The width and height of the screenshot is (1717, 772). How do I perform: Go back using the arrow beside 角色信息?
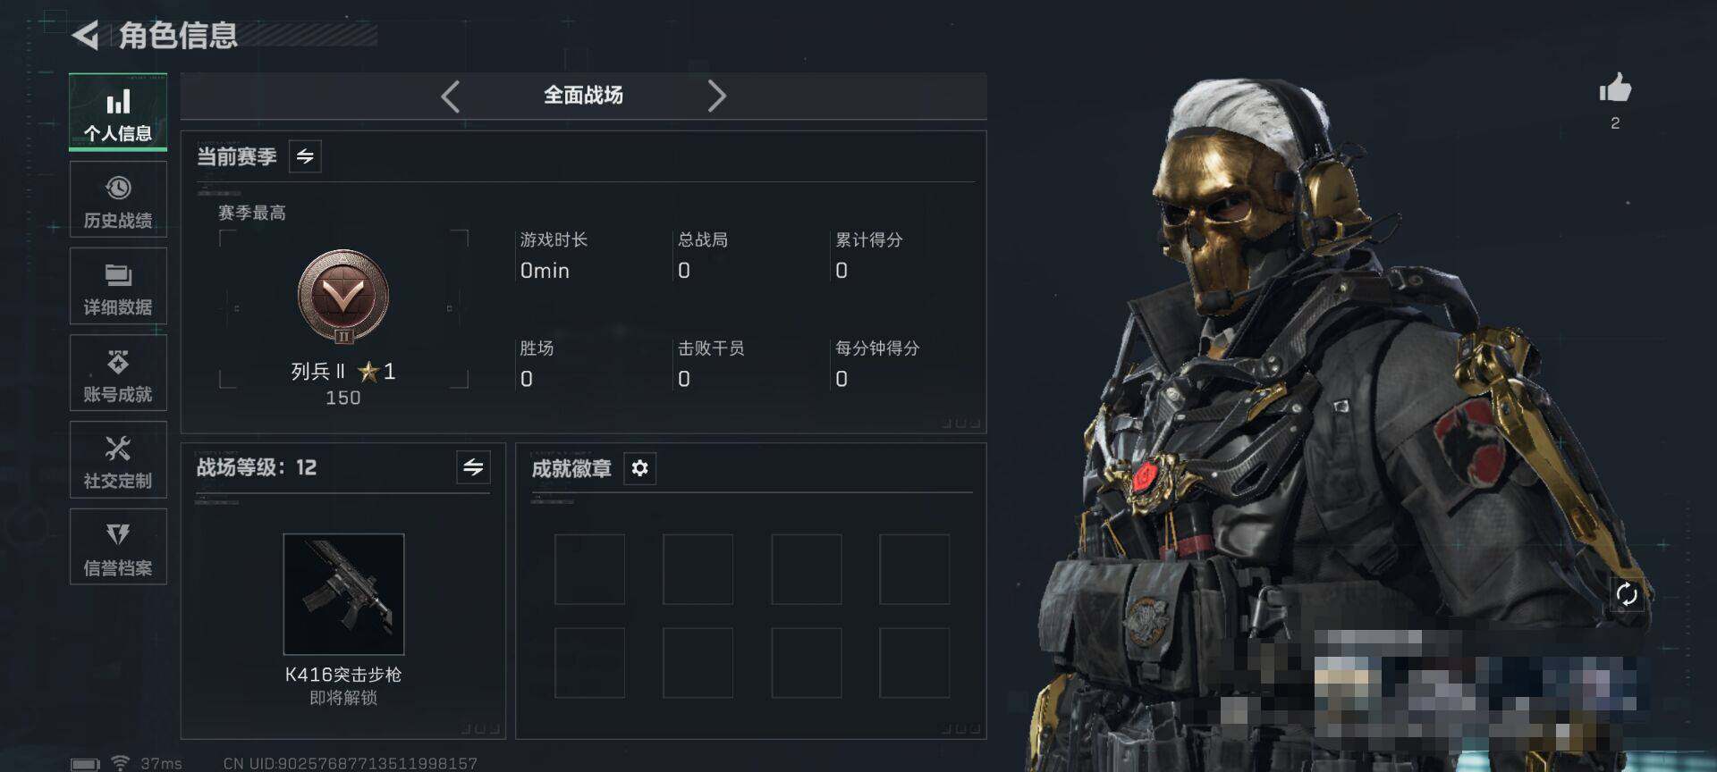coord(85,35)
